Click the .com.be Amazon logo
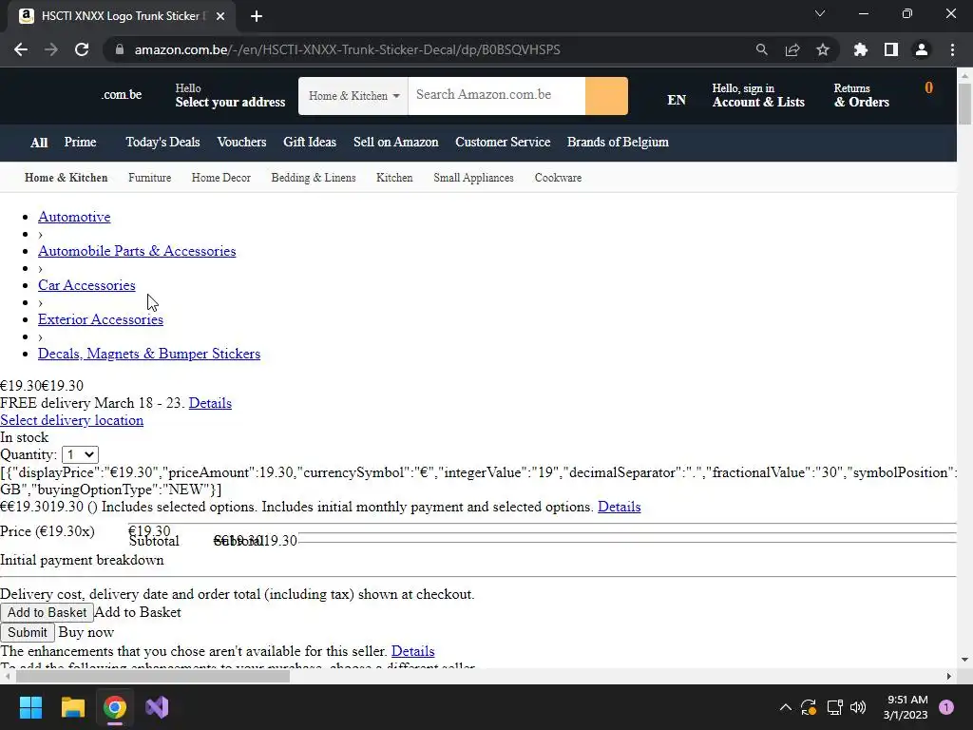The image size is (973, 730). [122, 95]
